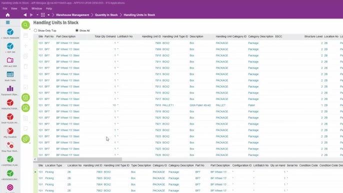Sort lower table by Qty on Hand header
The width and height of the screenshot is (343, 193).
[x=277, y=165]
